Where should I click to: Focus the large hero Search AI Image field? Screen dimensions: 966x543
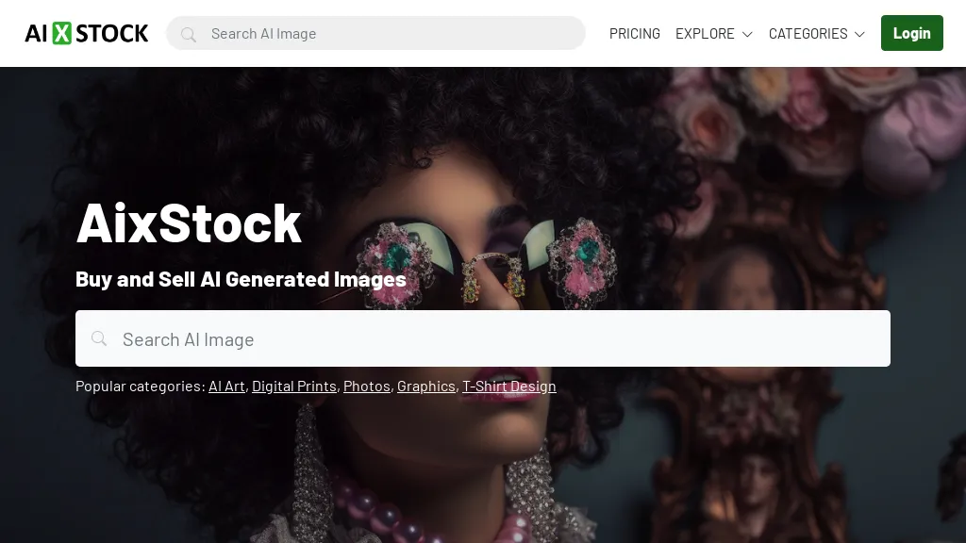coord(482,338)
